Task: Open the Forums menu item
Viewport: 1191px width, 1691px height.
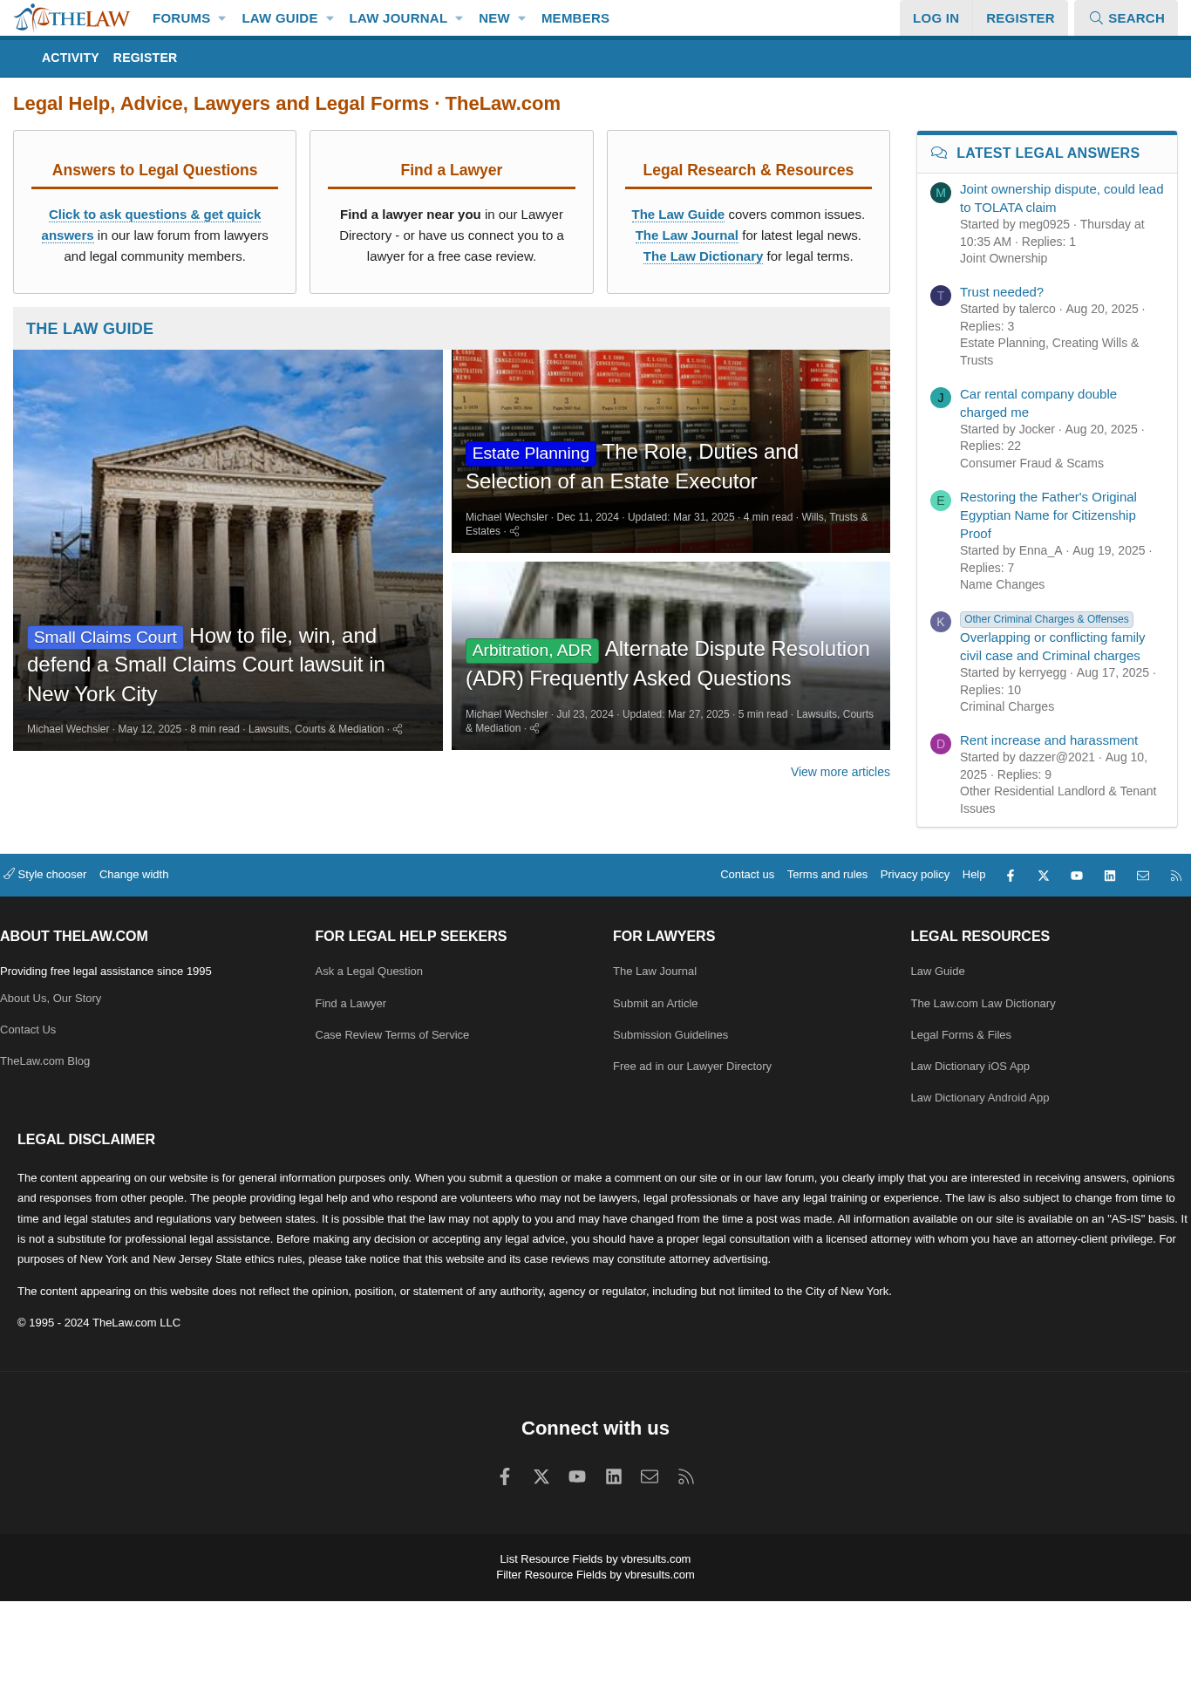Action: point(181,18)
